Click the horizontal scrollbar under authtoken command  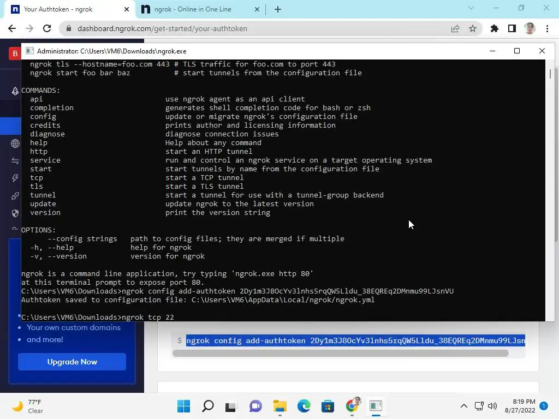point(341,353)
